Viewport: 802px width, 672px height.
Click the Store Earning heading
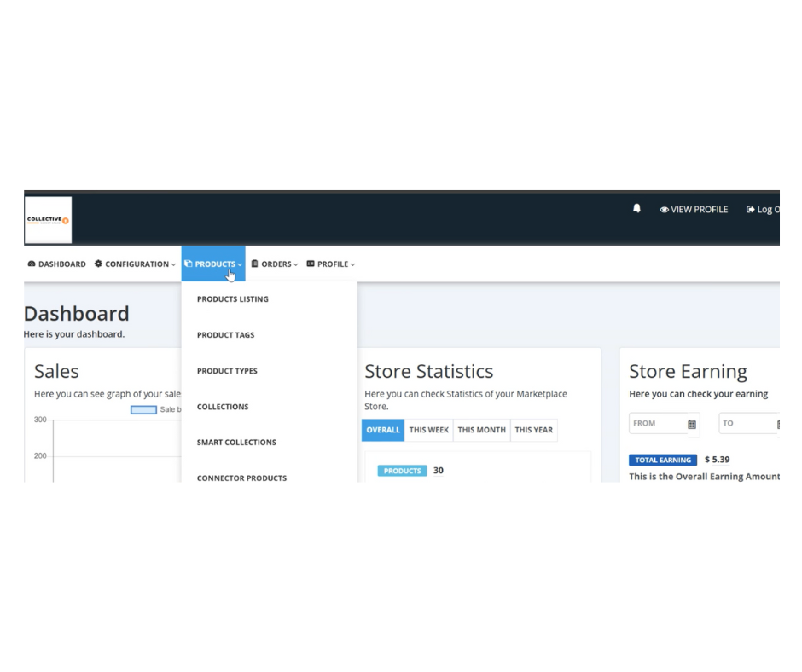[688, 371]
